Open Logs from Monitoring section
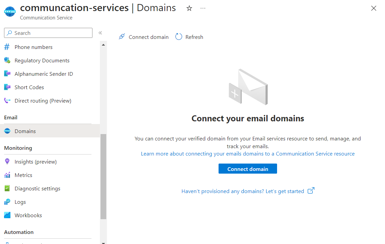 20,202
